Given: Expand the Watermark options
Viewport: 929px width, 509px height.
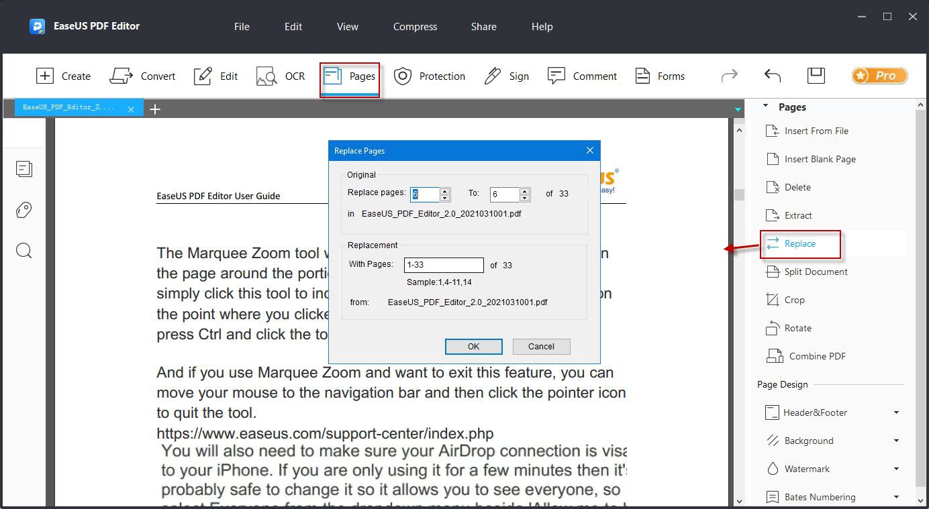Looking at the screenshot, I should point(897,469).
